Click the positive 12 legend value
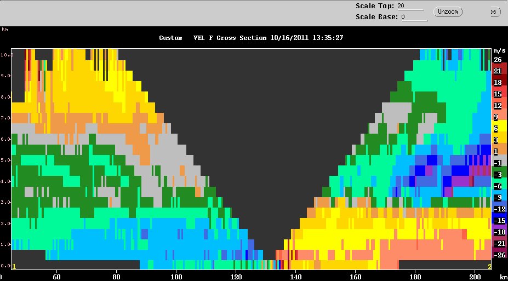Image resolution: width=508 pixels, height=281 pixels. click(x=498, y=106)
